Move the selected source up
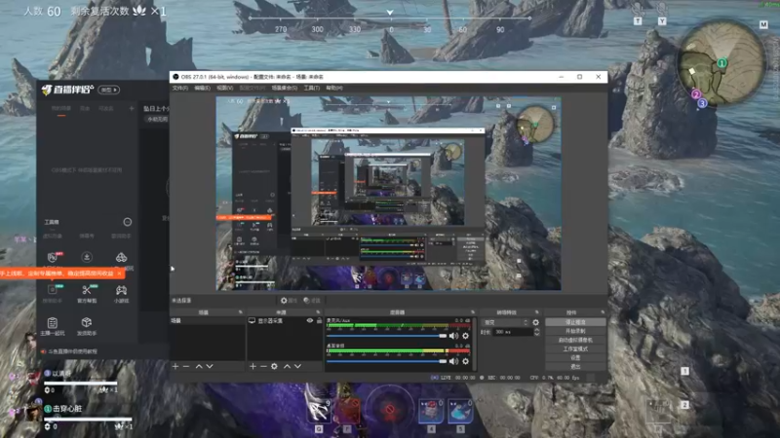The width and height of the screenshot is (780, 438). coord(287,366)
